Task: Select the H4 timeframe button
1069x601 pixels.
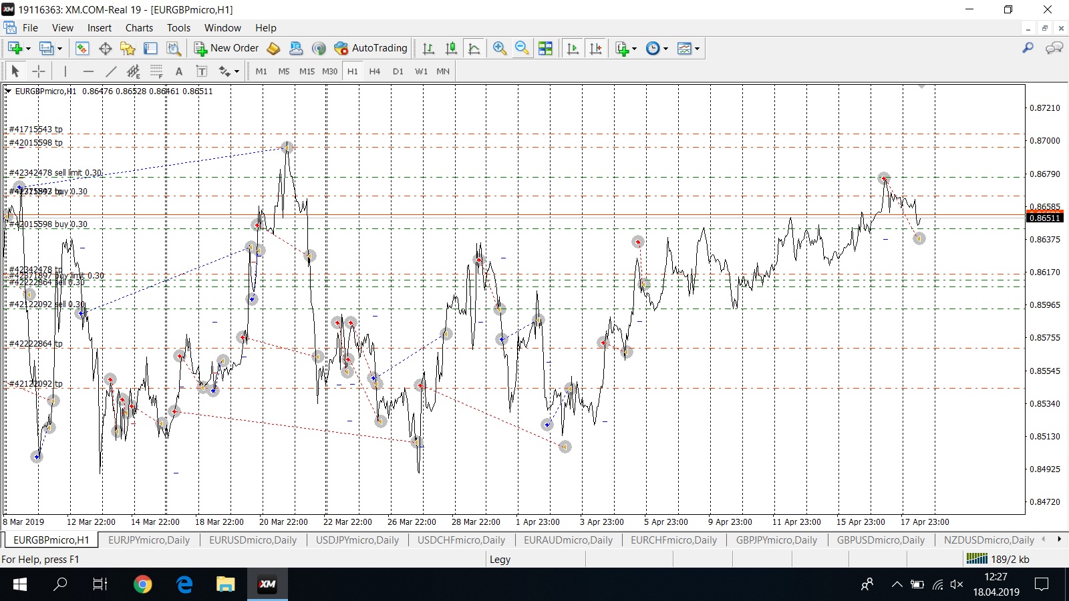Action: (375, 71)
